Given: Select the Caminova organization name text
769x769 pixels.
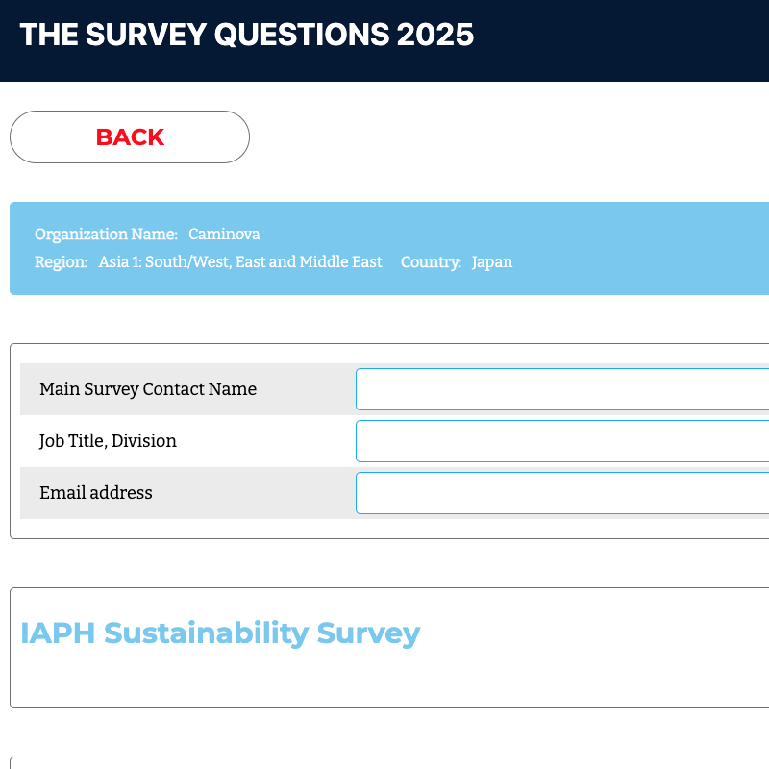Looking at the screenshot, I should [224, 234].
